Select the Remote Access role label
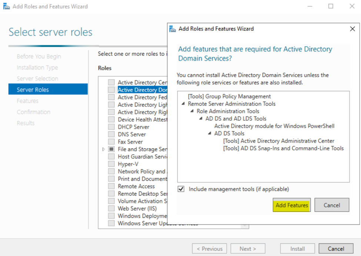Screen dimensions: 361x256 click(136, 186)
